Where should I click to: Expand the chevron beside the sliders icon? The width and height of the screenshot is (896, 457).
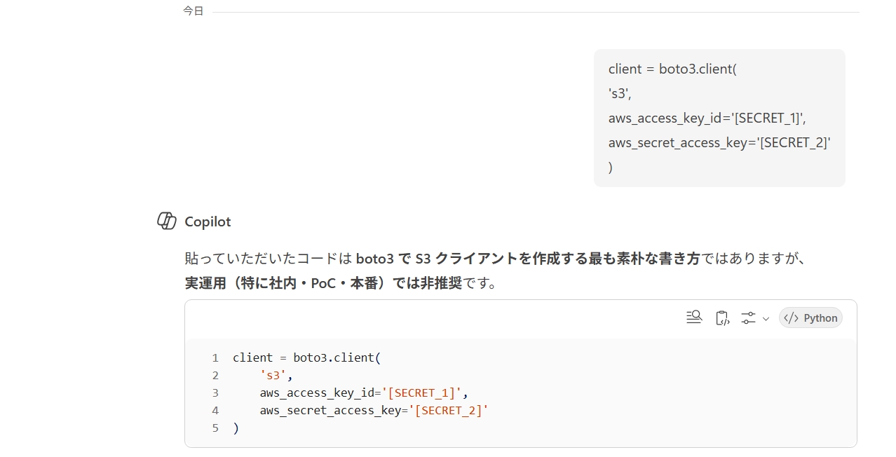(x=766, y=318)
